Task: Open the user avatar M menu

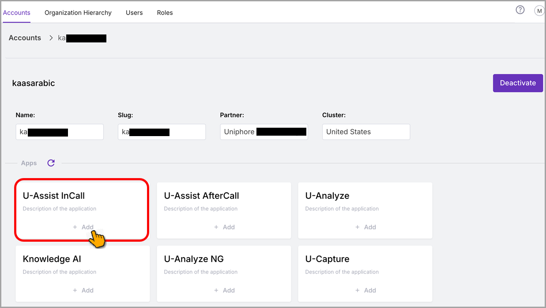Action: point(539,11)
